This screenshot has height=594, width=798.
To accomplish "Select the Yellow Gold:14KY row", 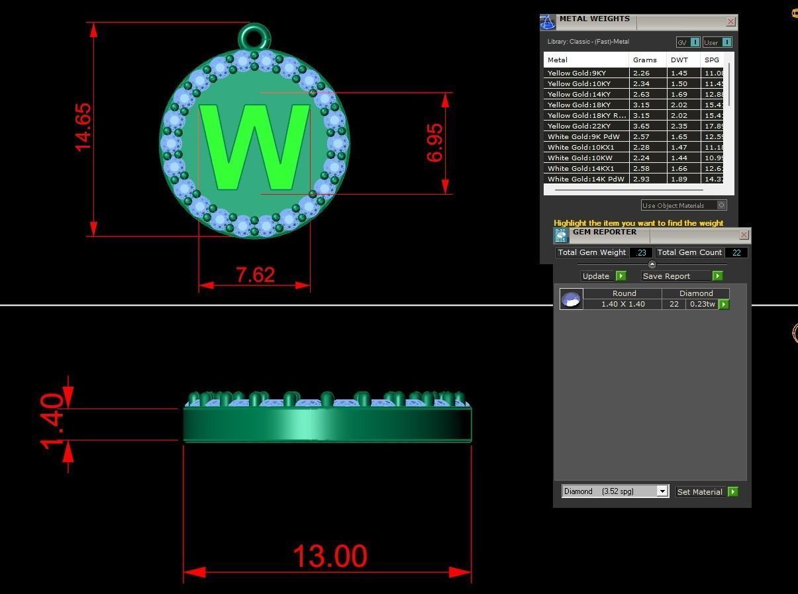I will [634, 94].
